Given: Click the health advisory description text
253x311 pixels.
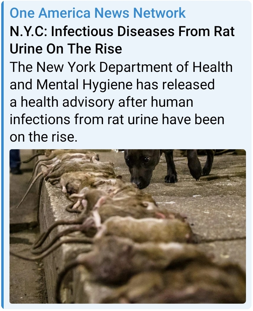Looking at the screenshot, I should (121, 102).
